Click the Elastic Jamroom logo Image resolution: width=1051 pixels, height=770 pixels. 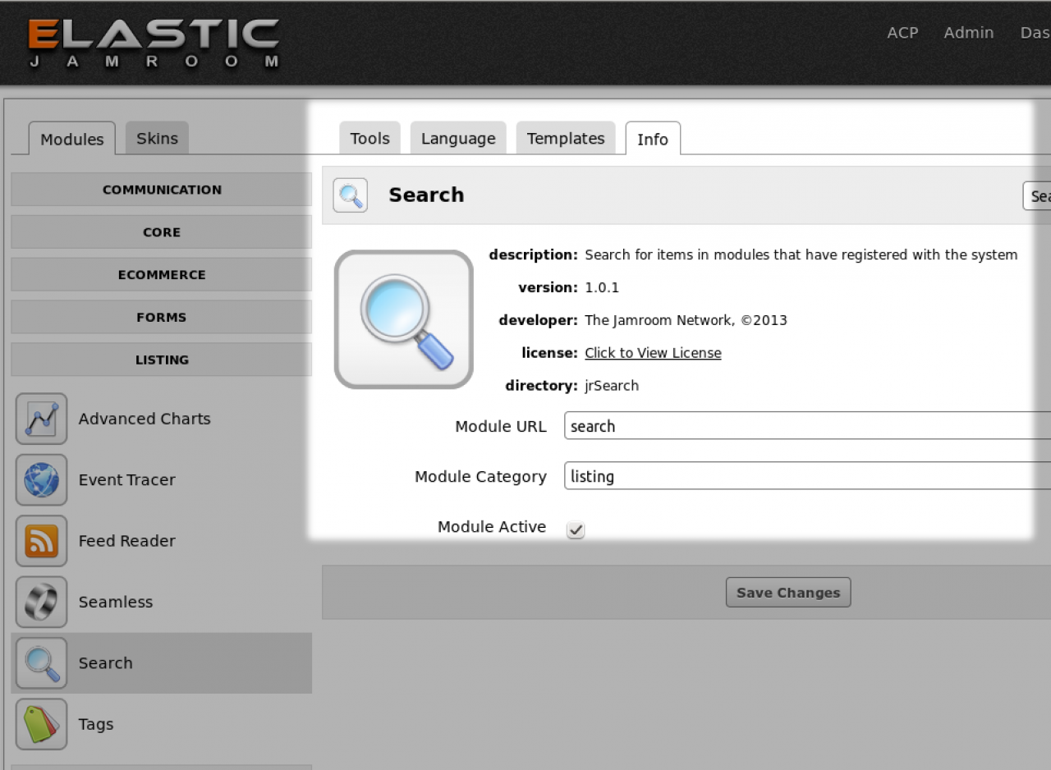(x=154, y=43)
